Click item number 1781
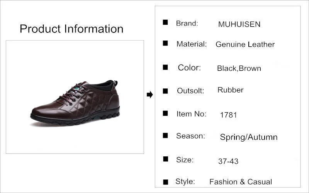 tap(228, 115)
